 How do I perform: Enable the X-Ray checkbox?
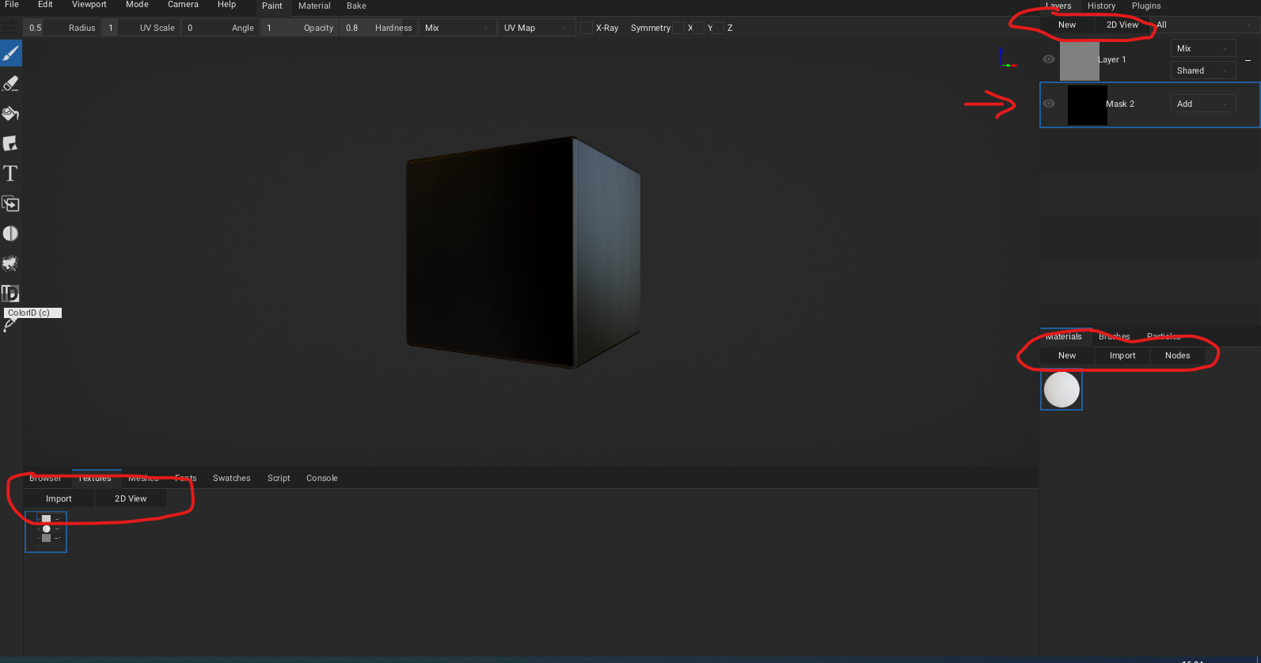click(587, 28)
